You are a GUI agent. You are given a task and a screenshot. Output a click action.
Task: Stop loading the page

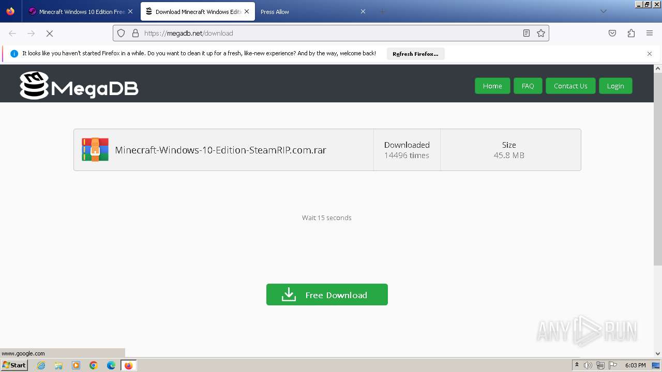[50, 33]
